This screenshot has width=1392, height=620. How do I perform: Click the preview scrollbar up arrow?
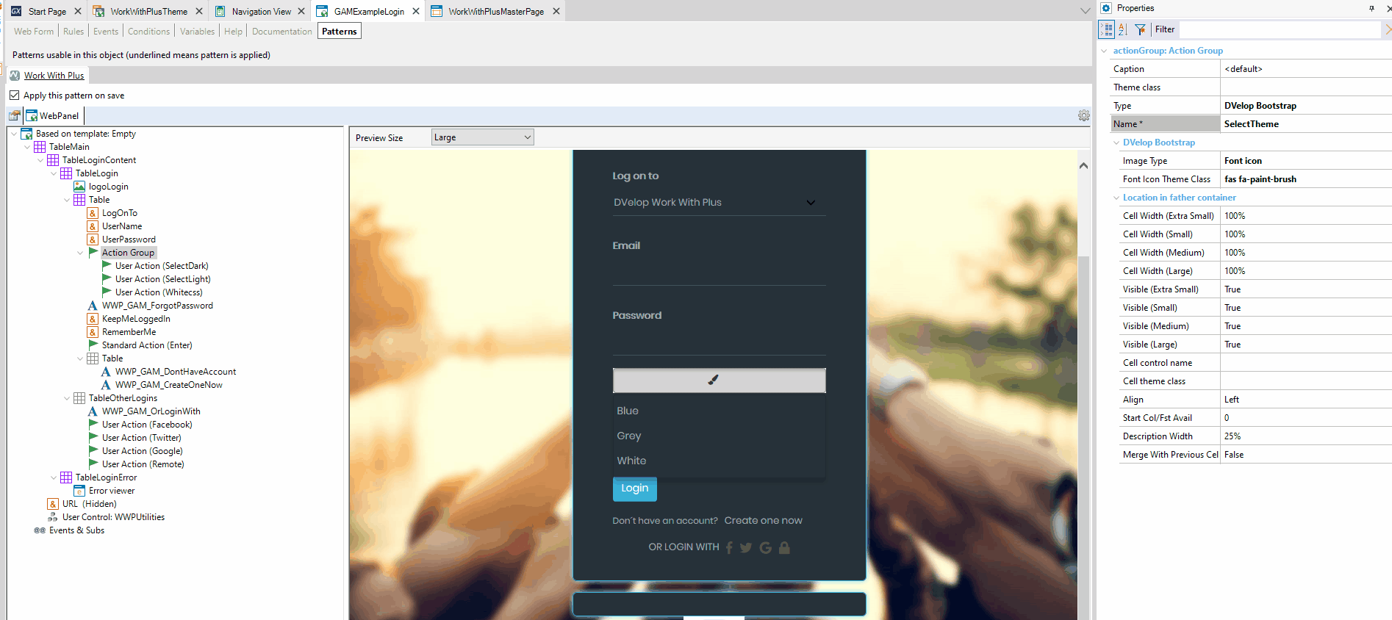[1083, 166]
